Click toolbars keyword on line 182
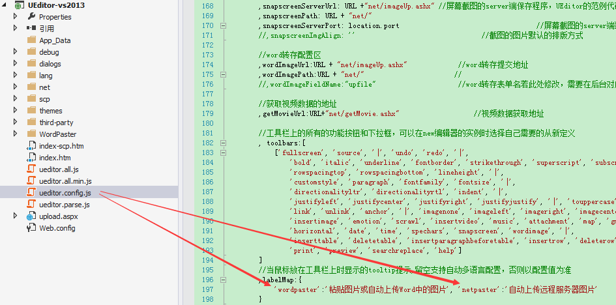This screenshot has height=305, width=616. [x=282, y=143]
